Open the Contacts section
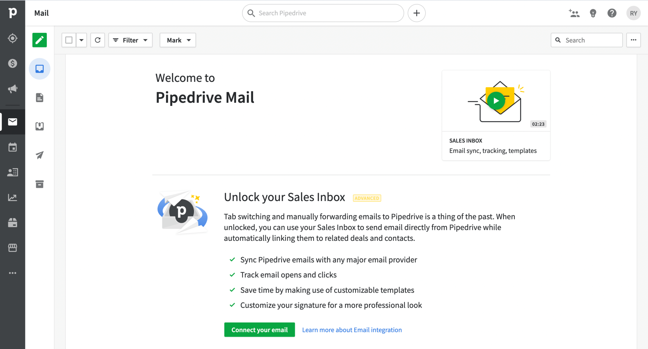The width and height of the screenshot is (648, 349). point(13,172)
